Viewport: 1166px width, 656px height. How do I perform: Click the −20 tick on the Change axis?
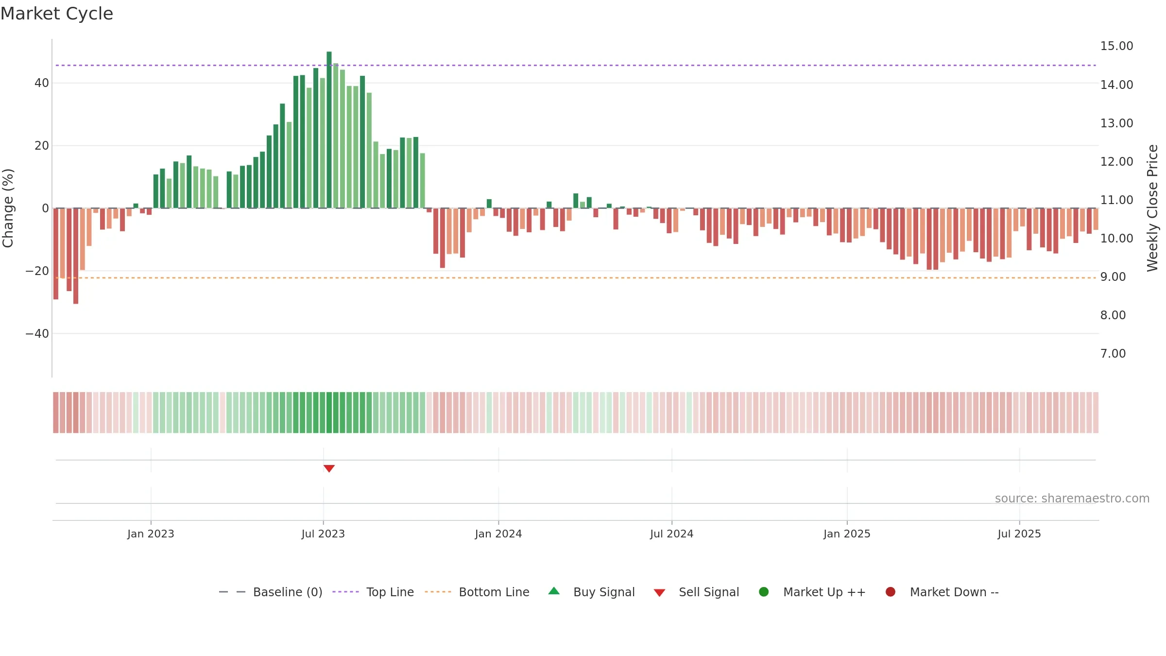click(37, 271)
